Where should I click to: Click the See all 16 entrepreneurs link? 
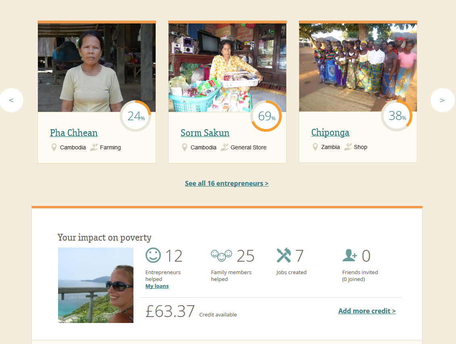pos(227,183)
